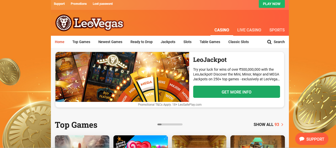Select Ready to Drop in navigation

pos(142,42)
